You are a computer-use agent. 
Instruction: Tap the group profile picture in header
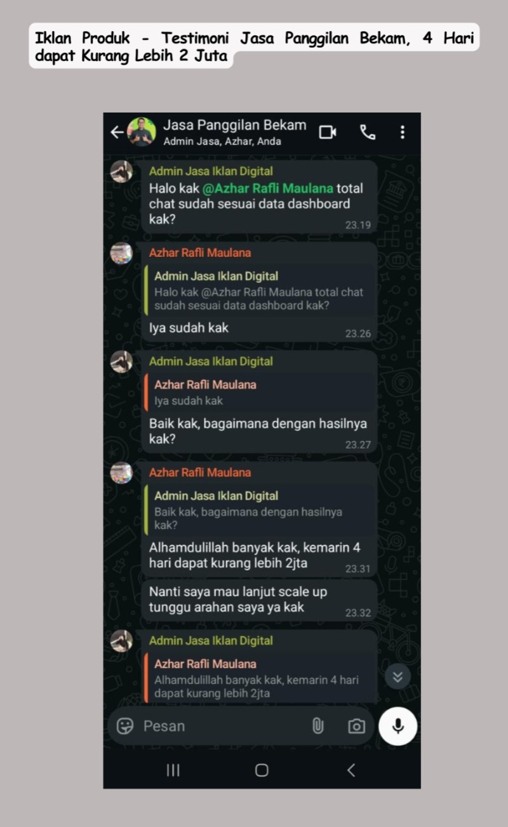coord(142,132)
